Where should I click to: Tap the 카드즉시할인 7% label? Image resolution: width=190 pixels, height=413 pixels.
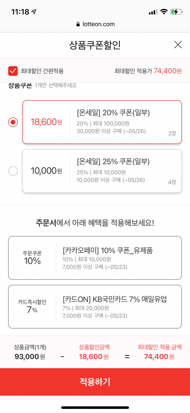tap(32, 307)
